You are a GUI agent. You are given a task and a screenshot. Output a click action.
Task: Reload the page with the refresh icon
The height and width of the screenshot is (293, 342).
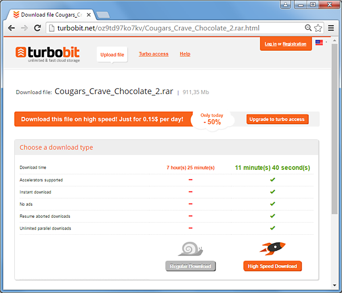coord(38,28)
